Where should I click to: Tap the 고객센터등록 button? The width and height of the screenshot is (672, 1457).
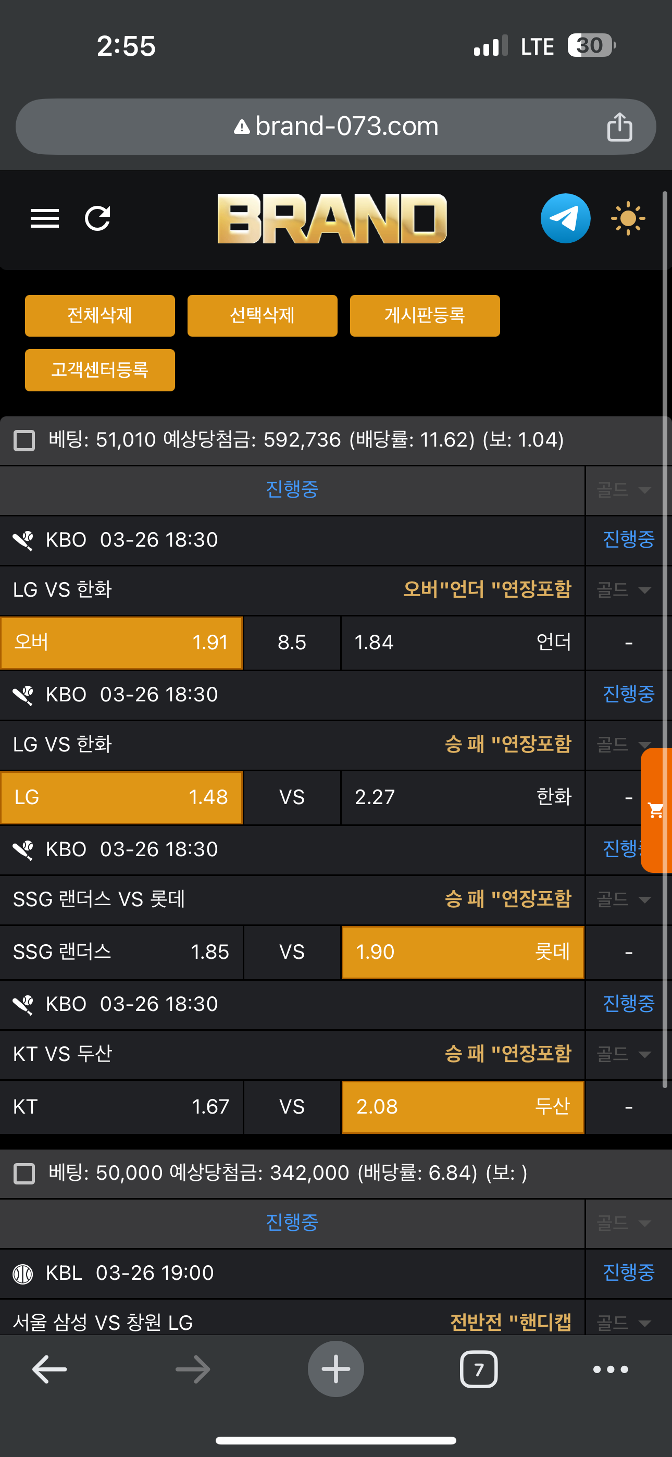[99, 370]
